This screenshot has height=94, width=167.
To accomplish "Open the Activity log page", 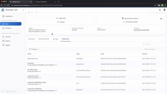I will [8, 41].
